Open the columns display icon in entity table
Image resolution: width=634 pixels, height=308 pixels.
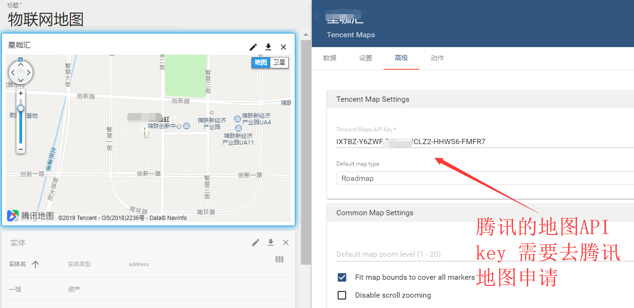pos(279,259)
